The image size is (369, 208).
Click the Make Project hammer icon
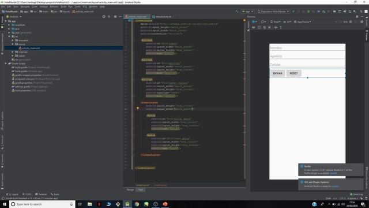237,12
